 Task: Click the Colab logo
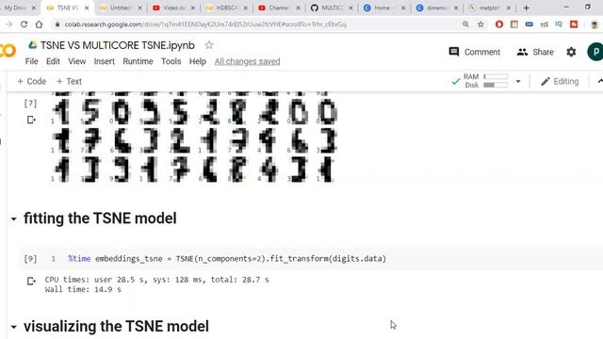[x=8, y=50]
